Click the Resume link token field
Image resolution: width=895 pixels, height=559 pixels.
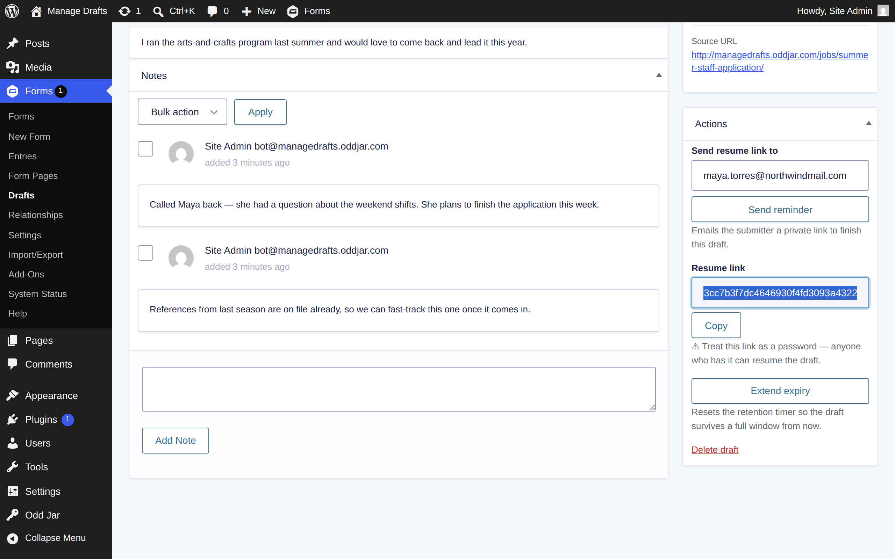pos(780,293)
